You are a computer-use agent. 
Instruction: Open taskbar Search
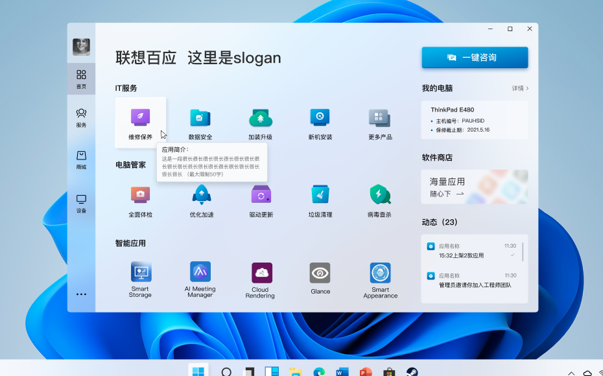click(226, 371)
